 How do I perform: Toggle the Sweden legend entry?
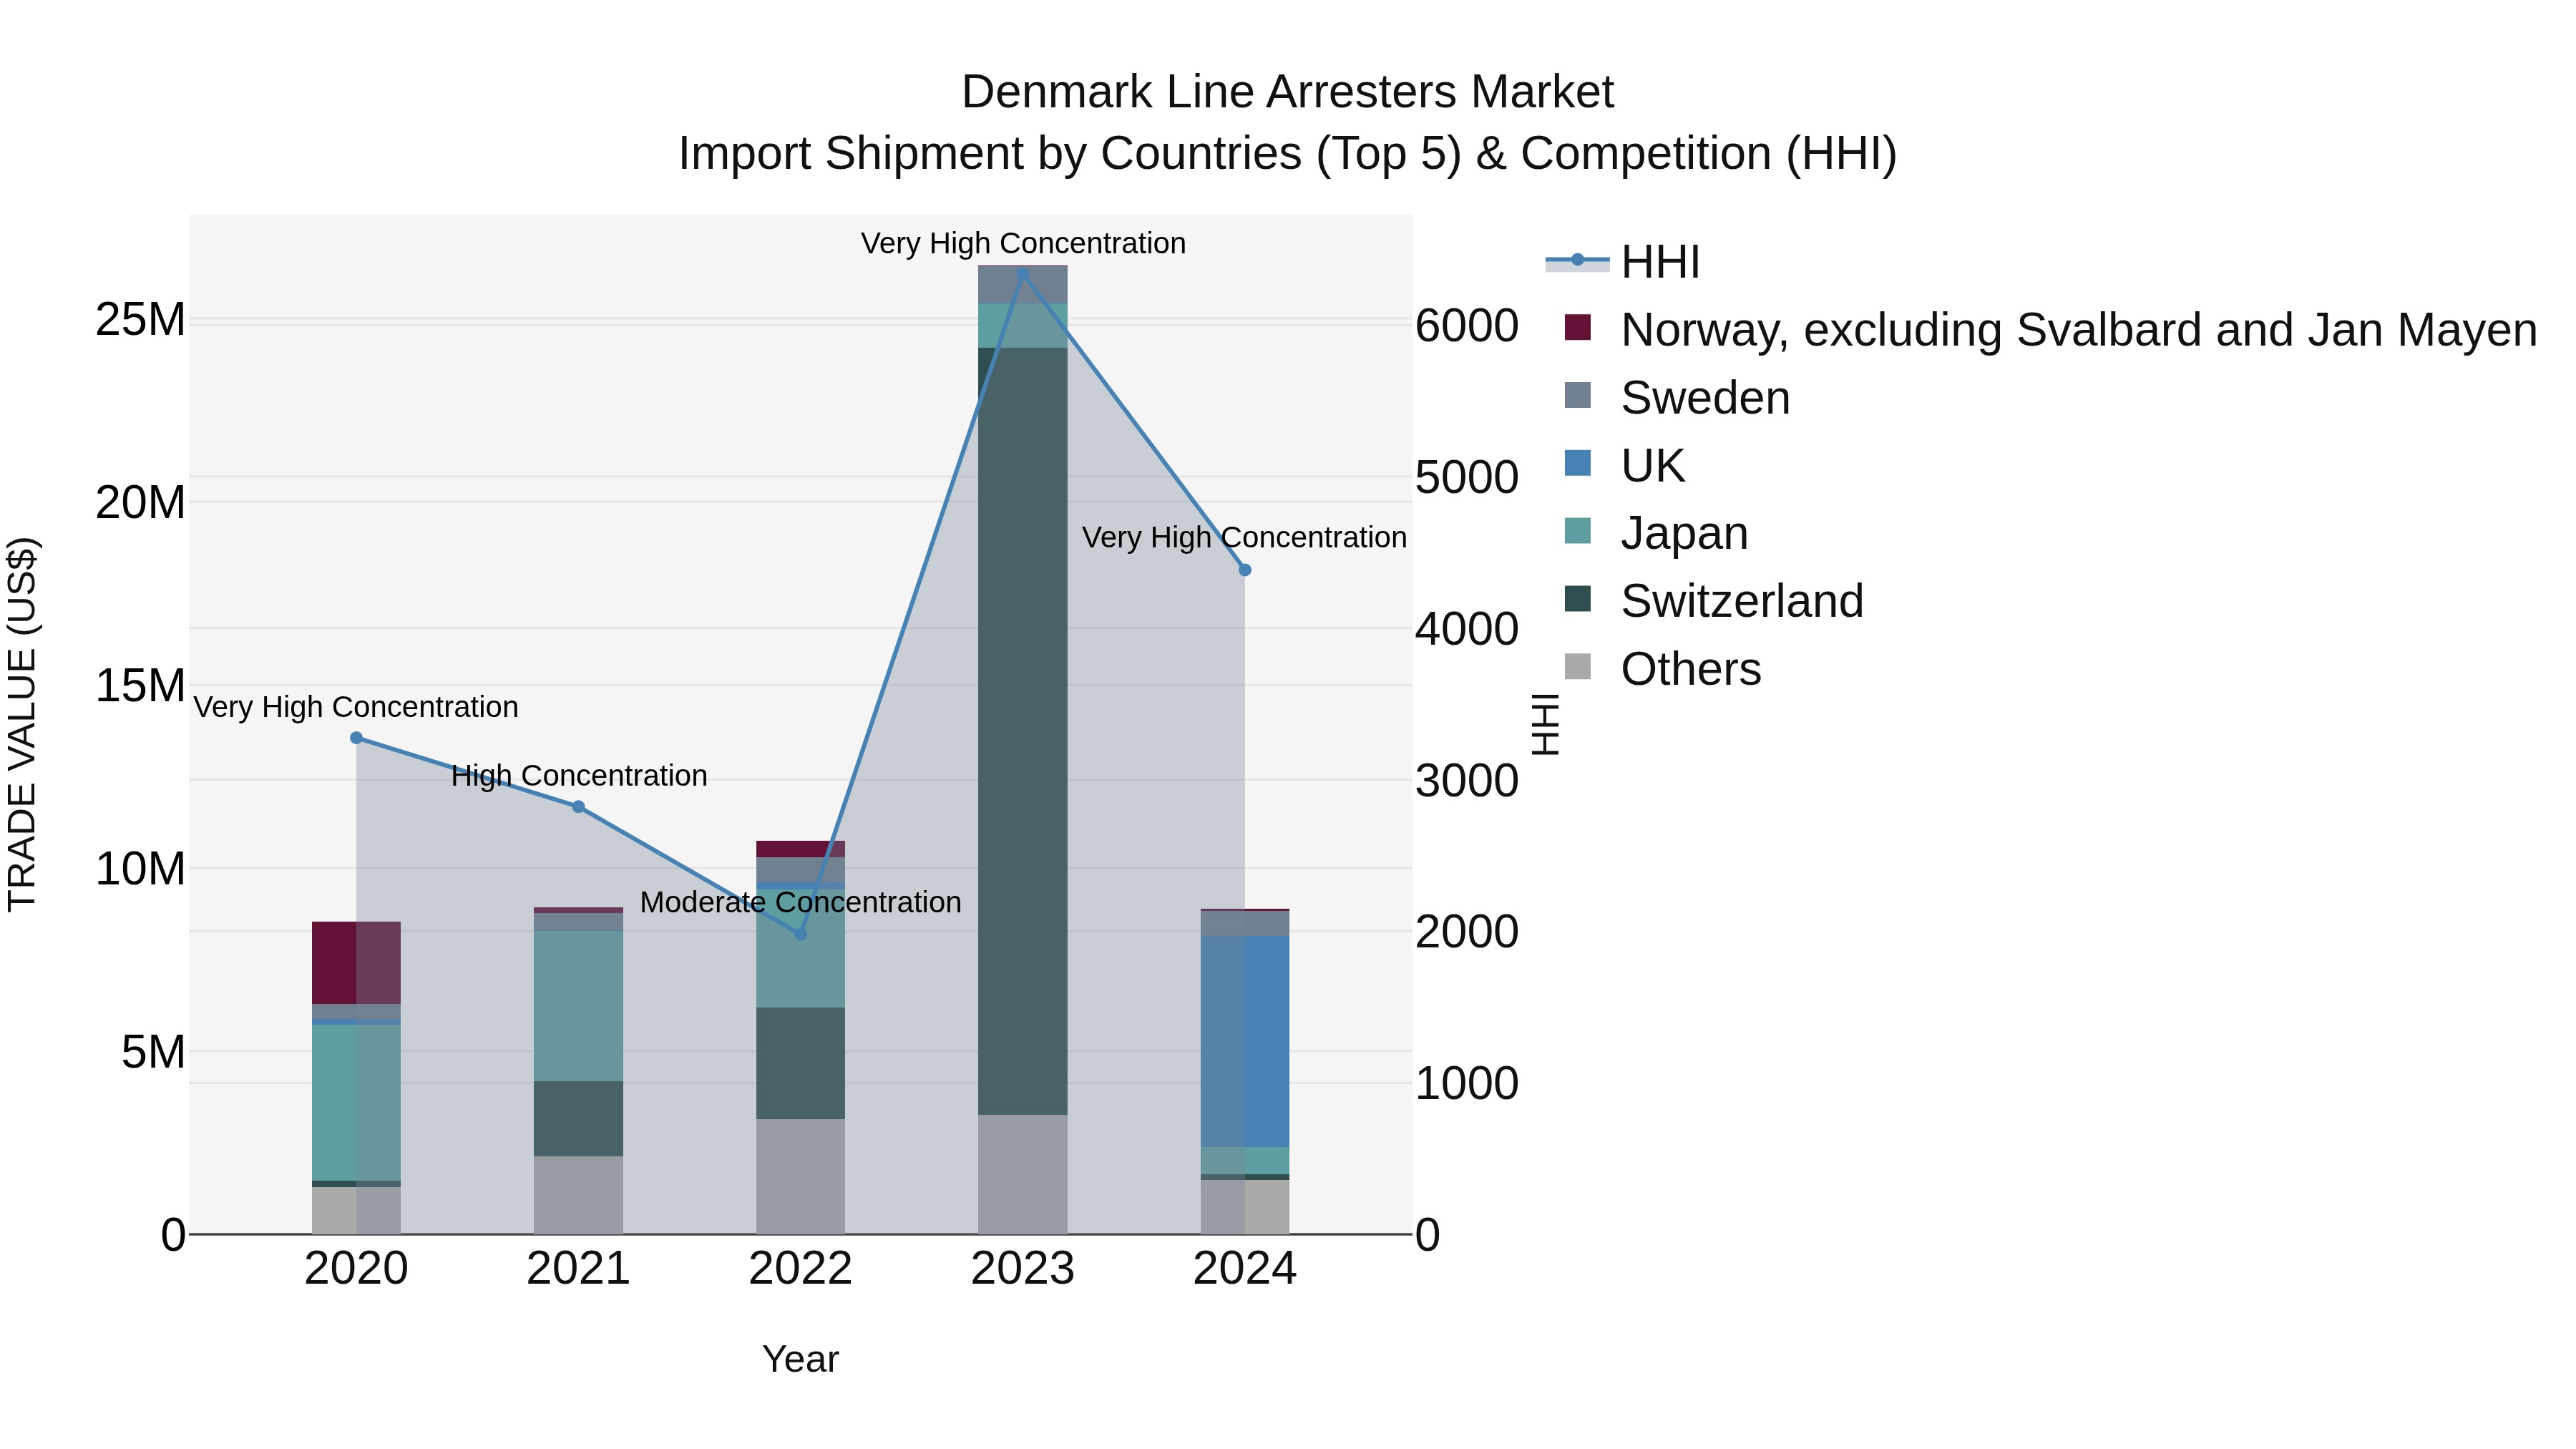click(x=1677, y=398)
